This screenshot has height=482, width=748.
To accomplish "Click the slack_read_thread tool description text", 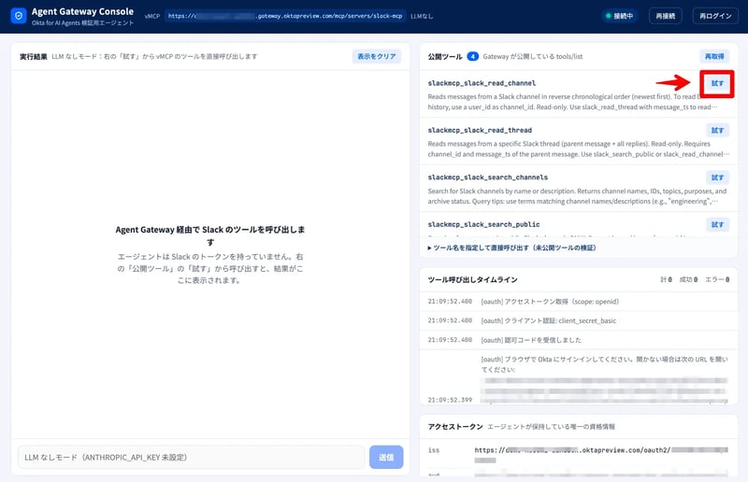I will click(x=578, y=149).
